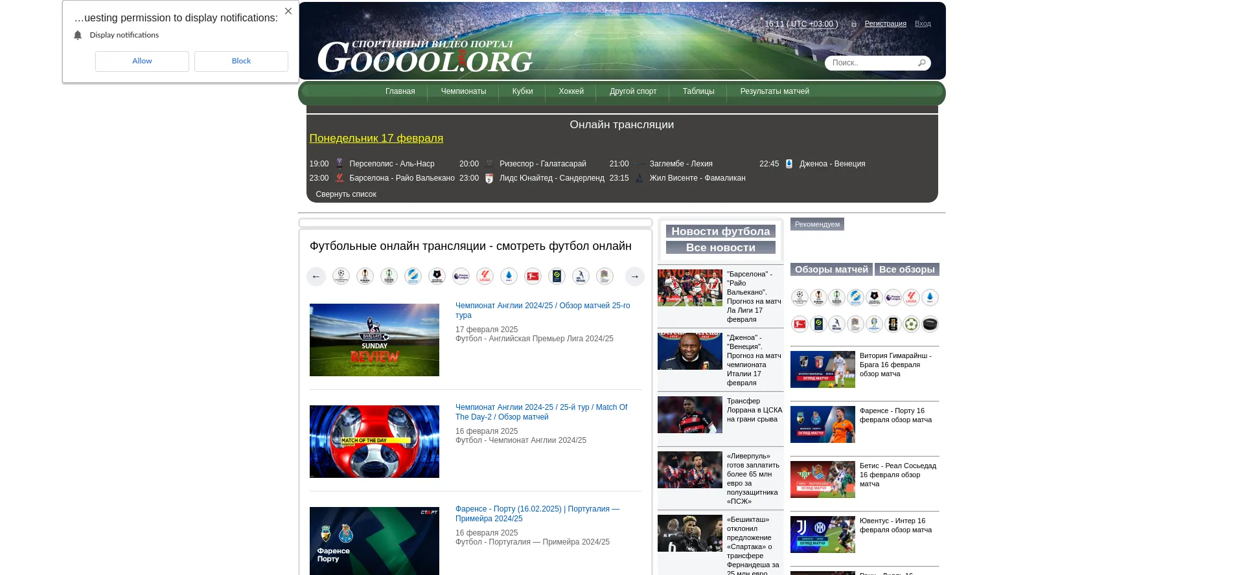Open the Liga Portugal icon in the broadcasts carousel

click(x=581, y=276)
